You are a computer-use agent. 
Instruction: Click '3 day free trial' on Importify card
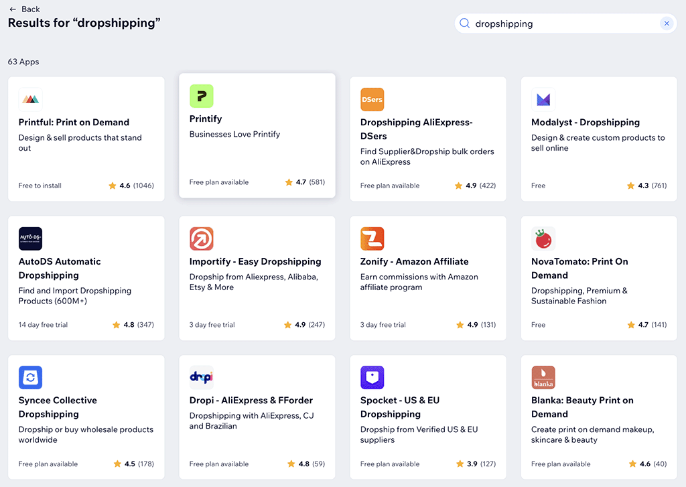pos(212,325)
